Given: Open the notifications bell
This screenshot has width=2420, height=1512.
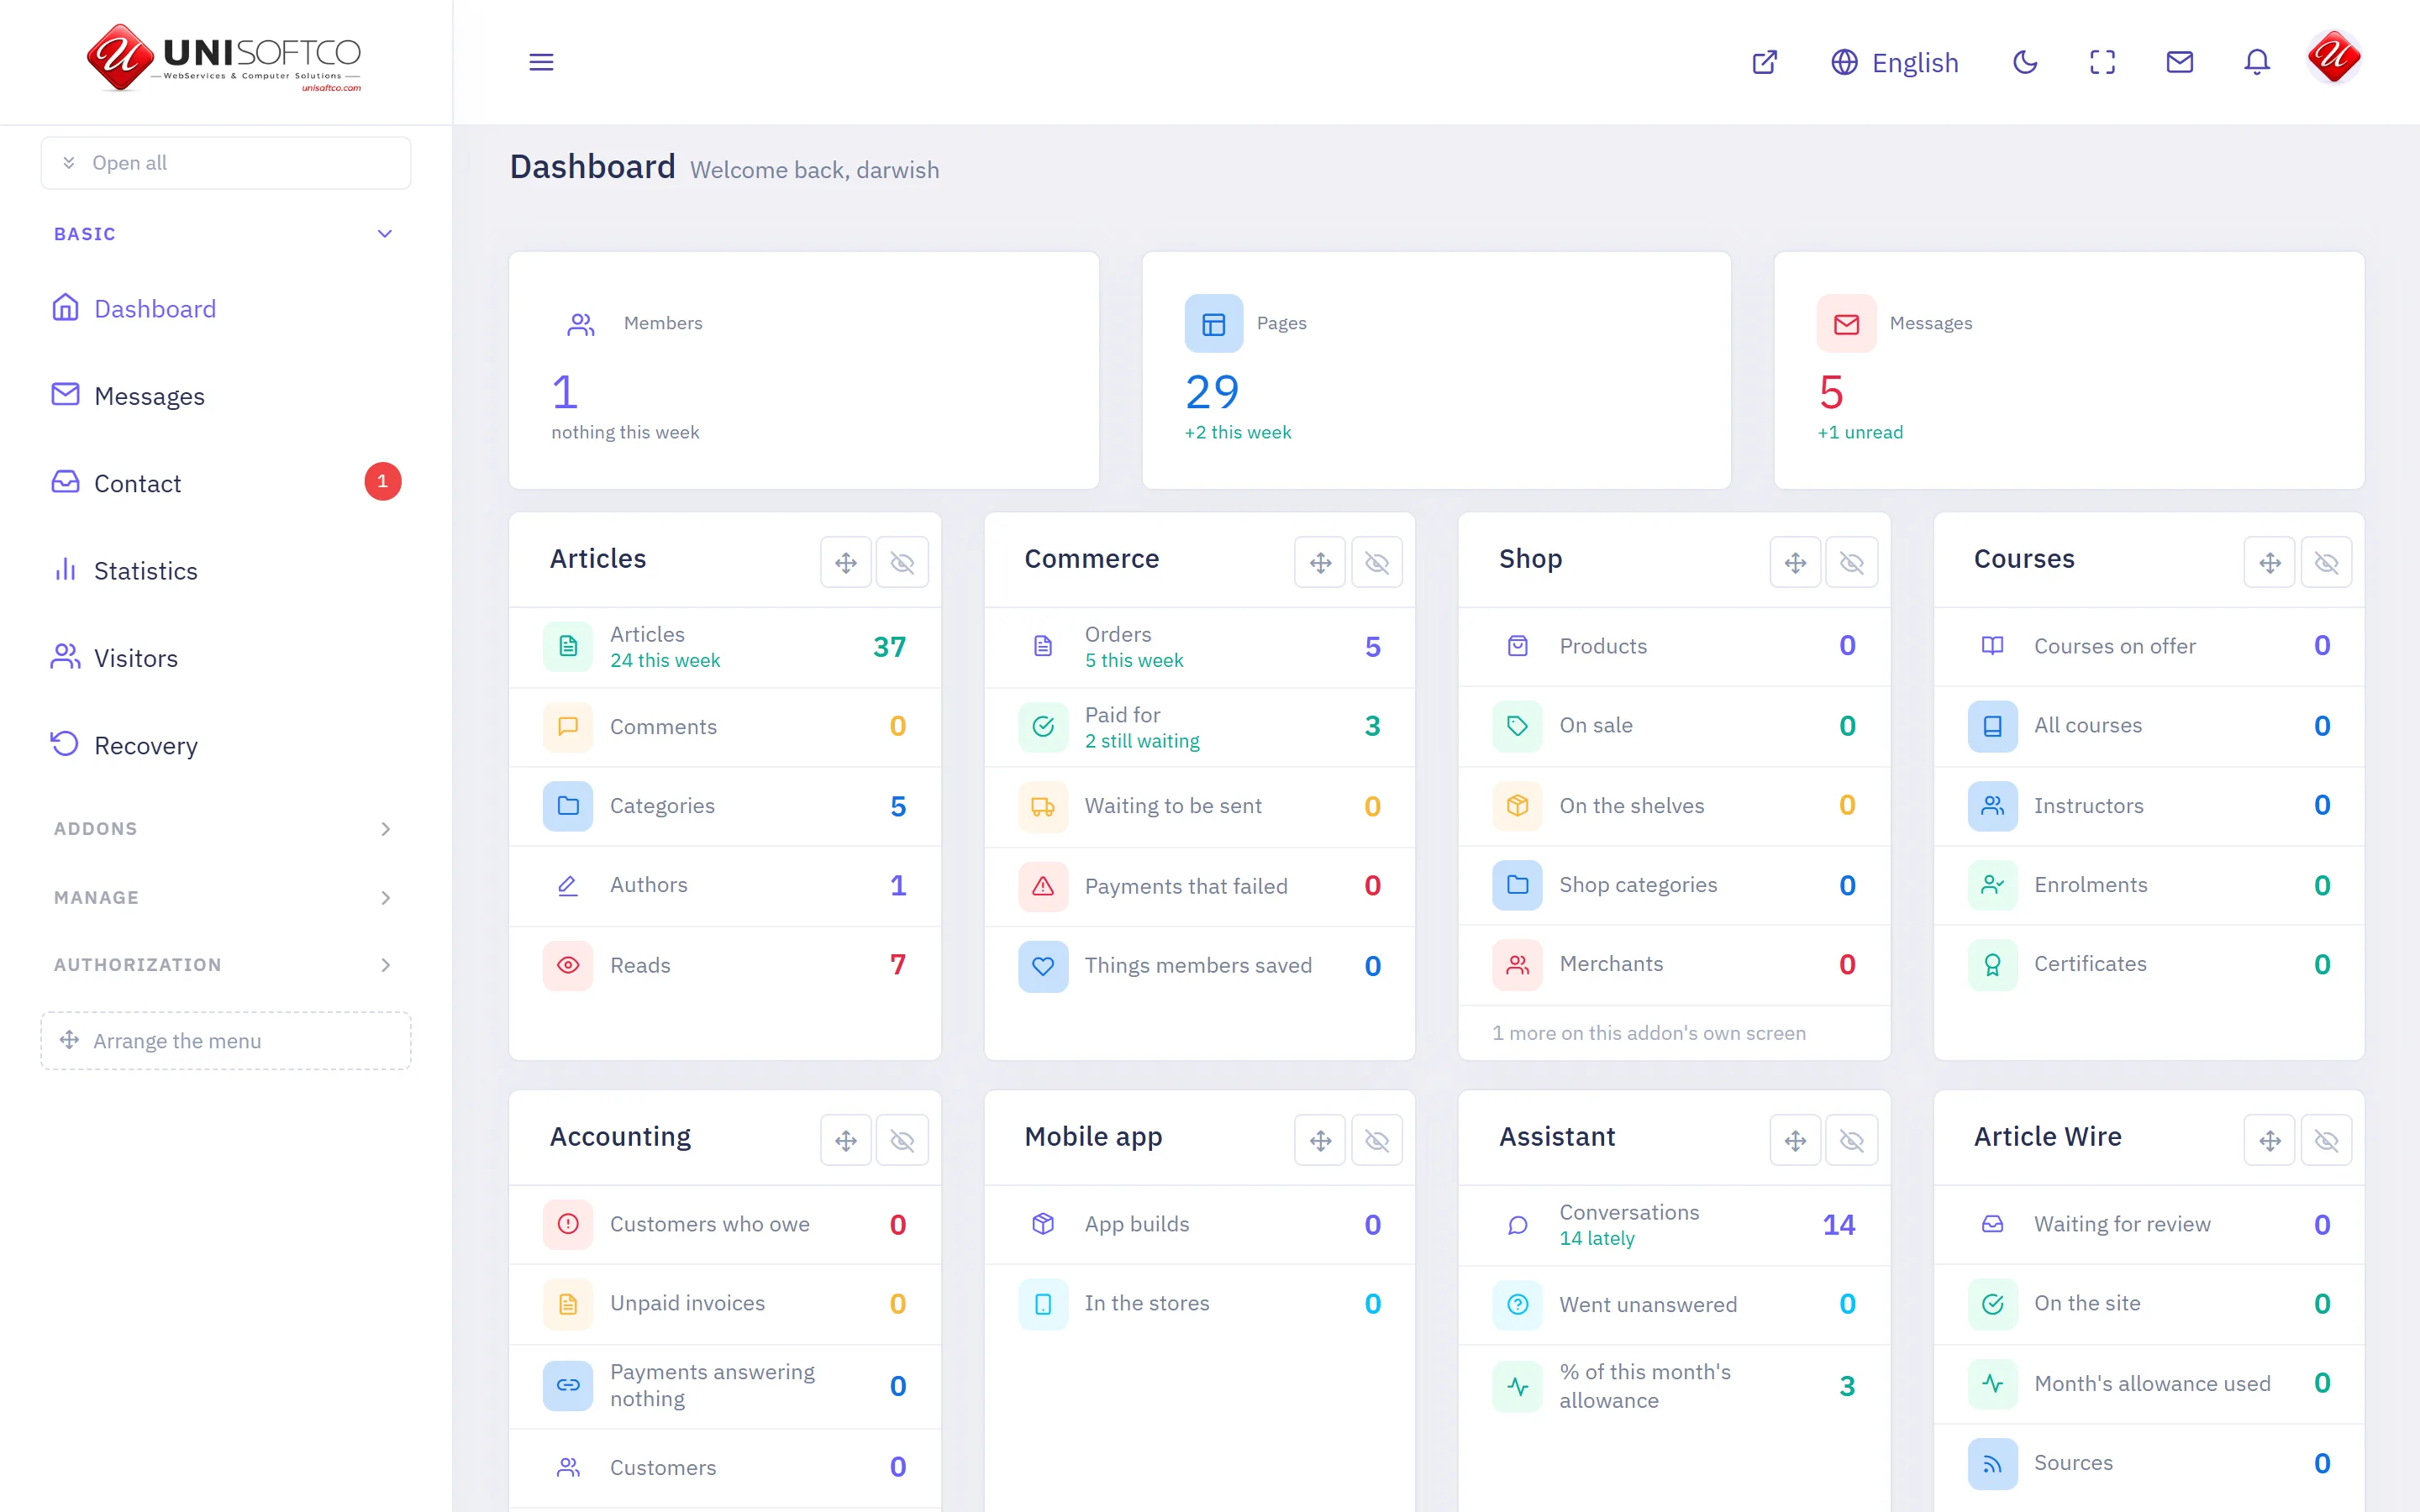Looking at the screenshot, I should (x=2257, y=62).
